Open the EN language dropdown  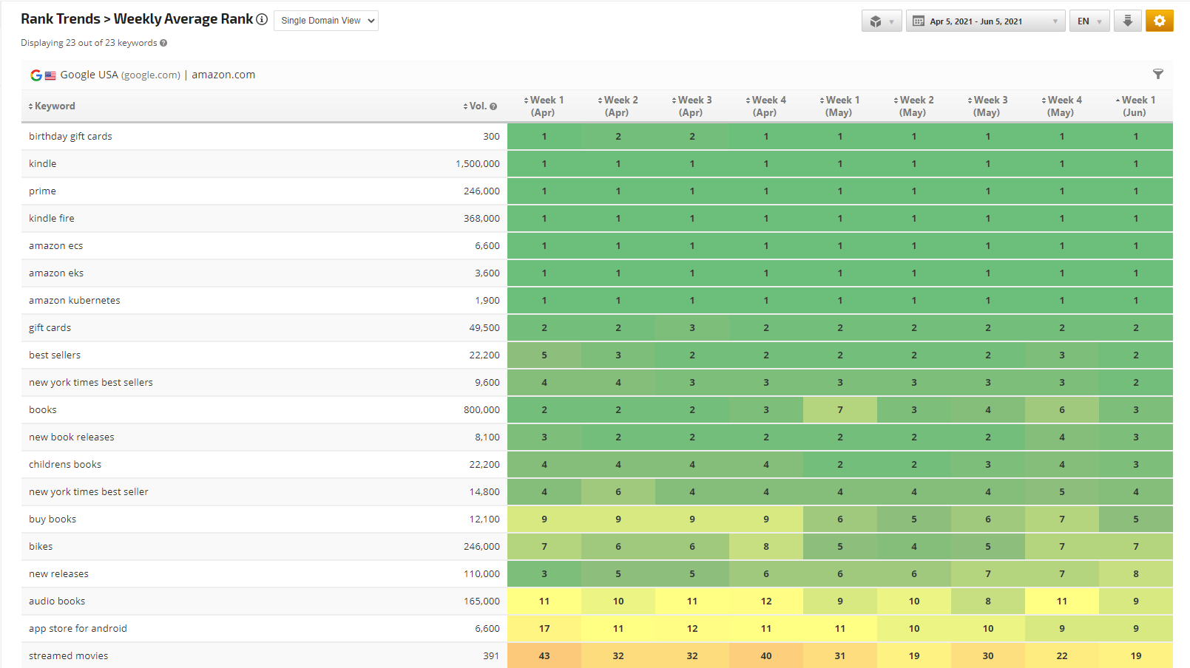tap(1089, 21)
